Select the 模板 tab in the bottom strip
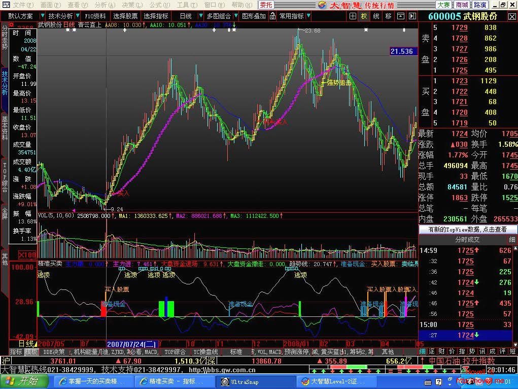518x389 pixels. pyautogui.click(x=31, y=351)
